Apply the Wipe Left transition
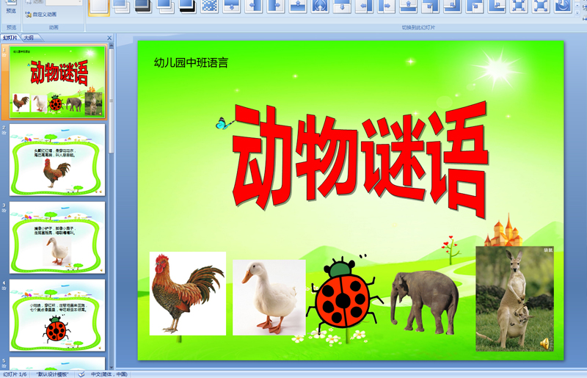Image resolution: width=587 pixels, height=378 pixels. click(254, 6)
